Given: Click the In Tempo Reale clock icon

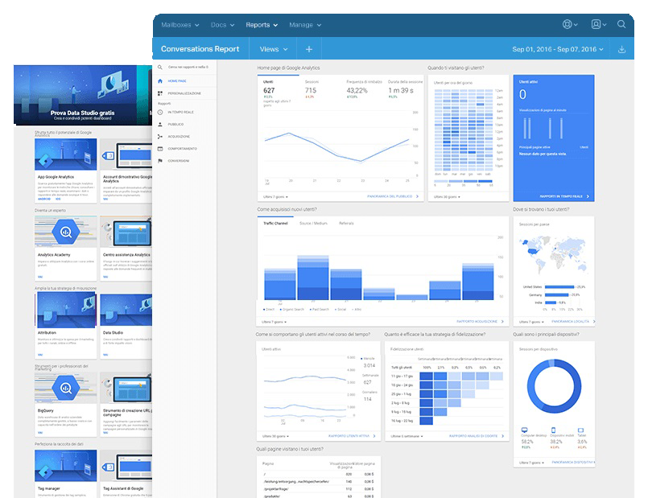Looking at the screenshot, I should [160, 113].
